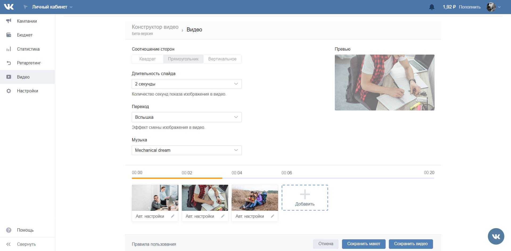Open slide duration dropdown showing 2 секунды
The width and height of the screenshot is (511, 251).
coord(186,84)
